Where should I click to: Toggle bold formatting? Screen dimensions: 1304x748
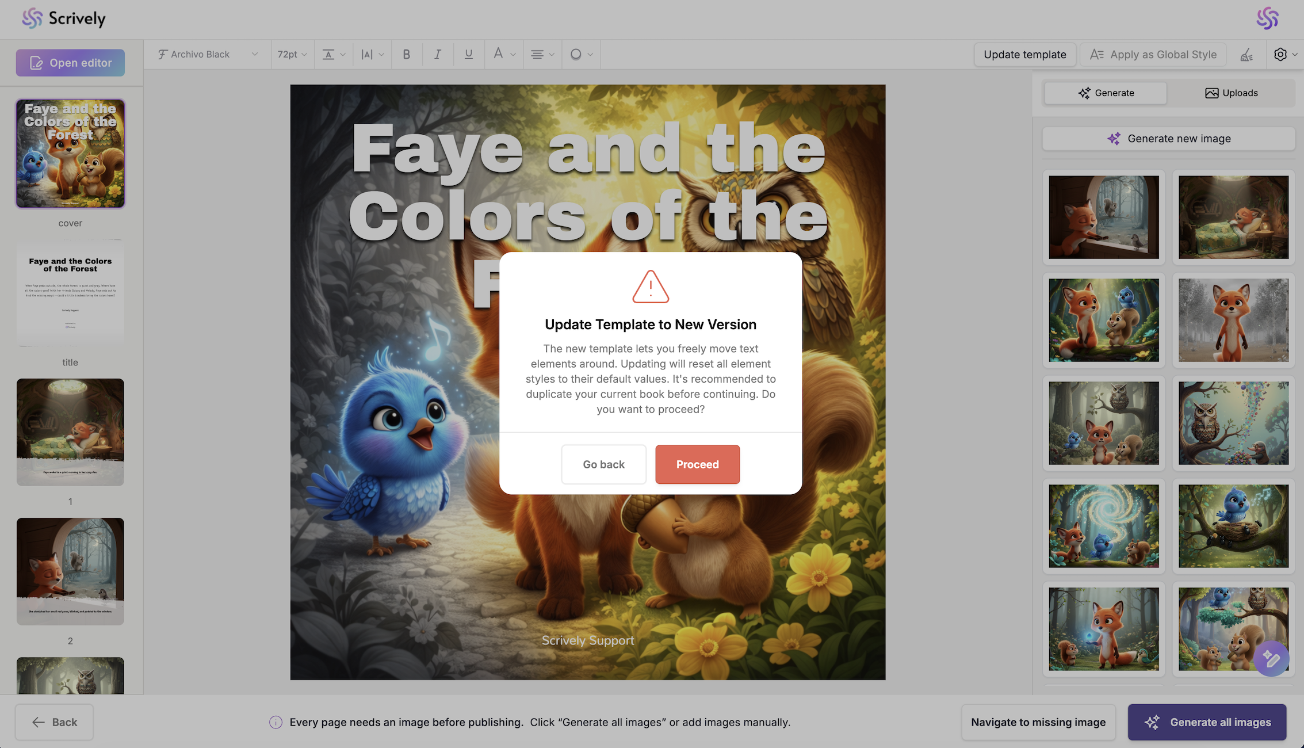coord(406,54)
